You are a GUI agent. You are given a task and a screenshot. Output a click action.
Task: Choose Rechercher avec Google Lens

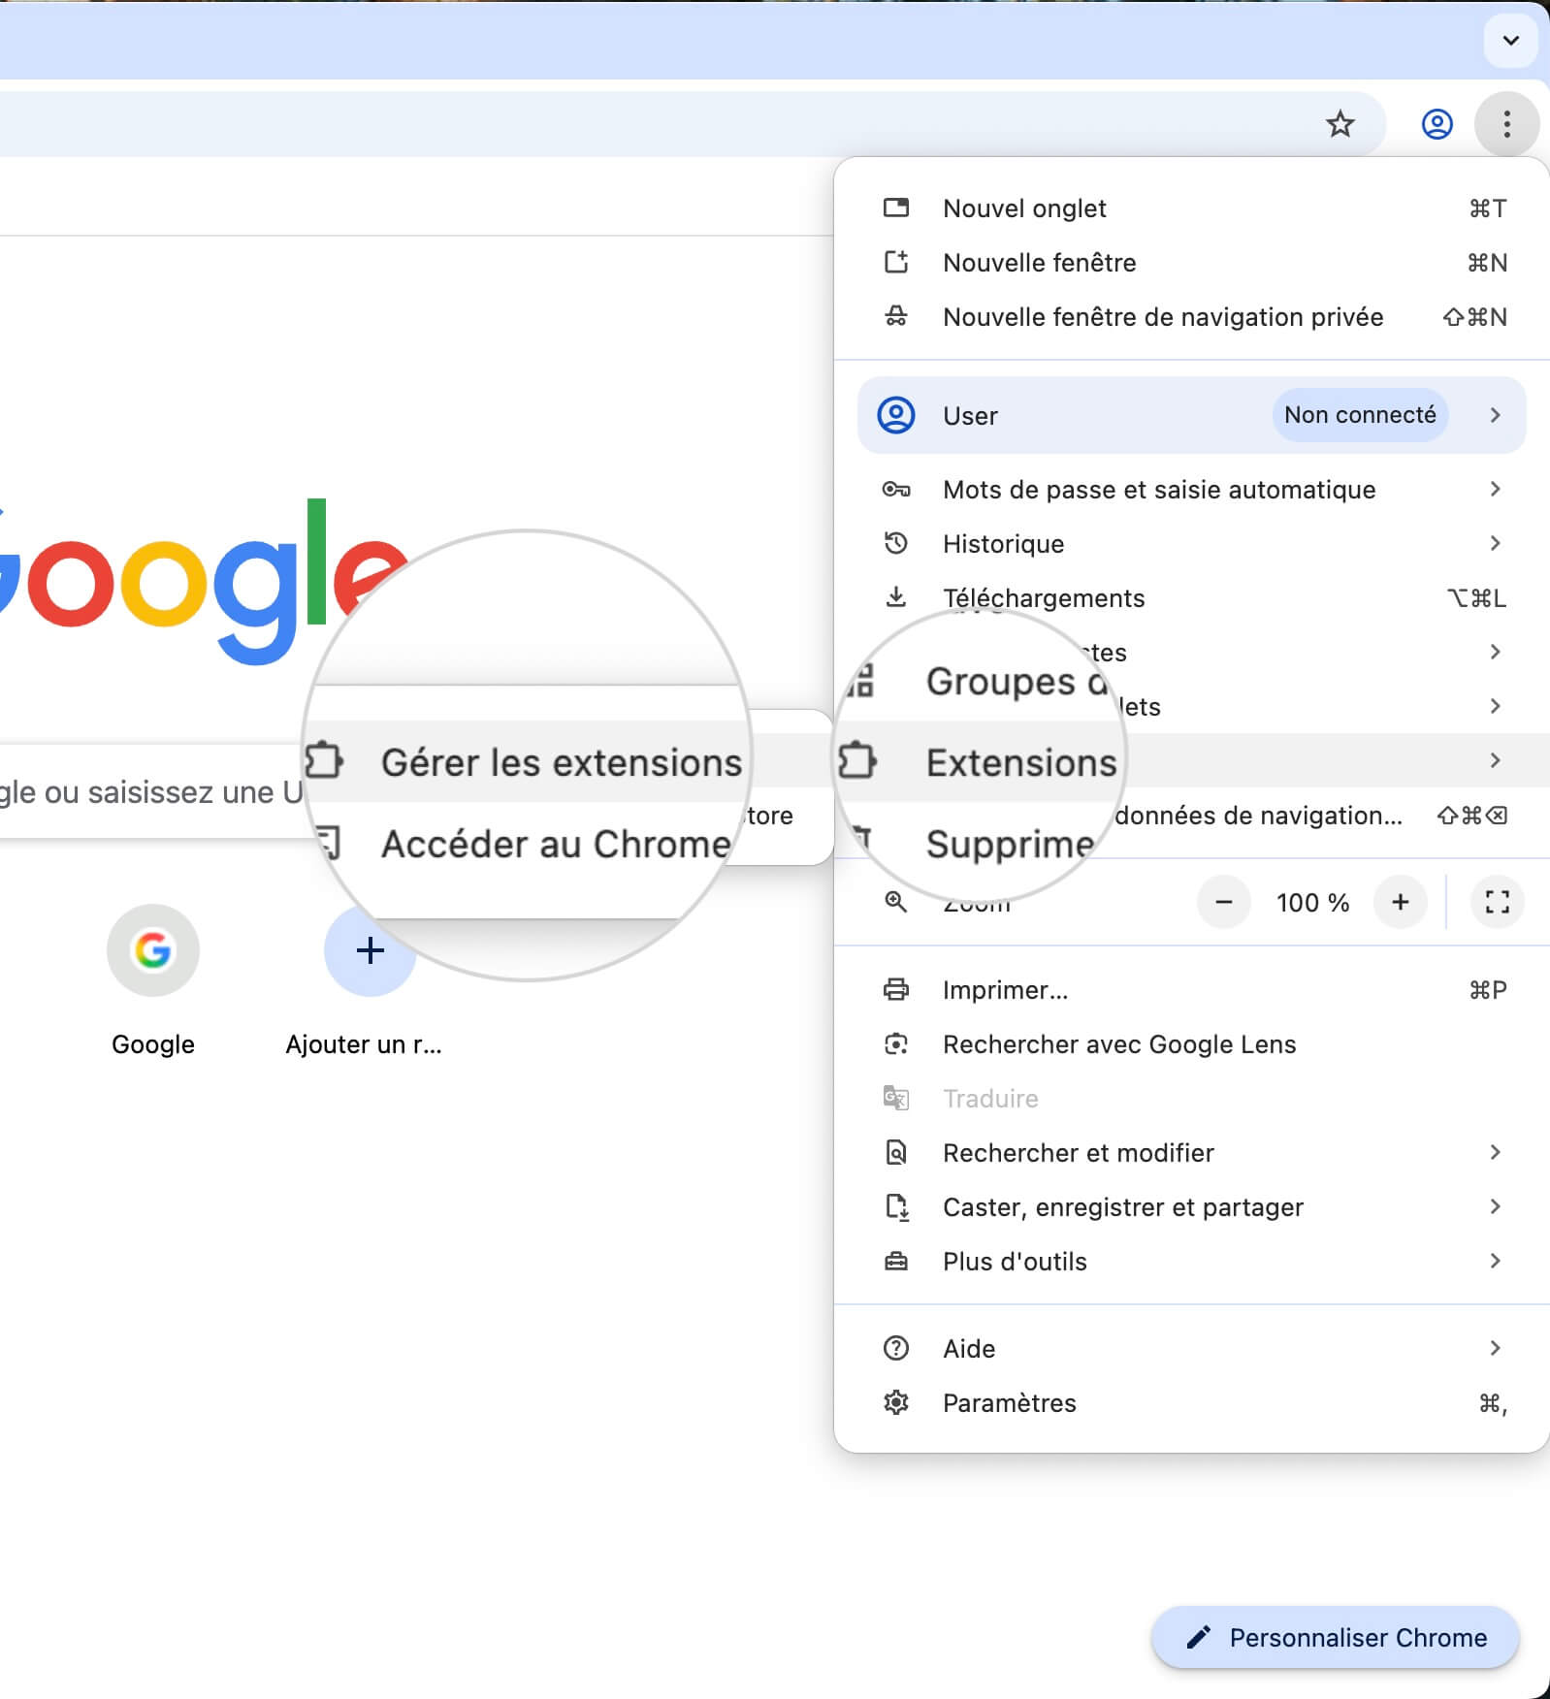pos(1191,1043)
